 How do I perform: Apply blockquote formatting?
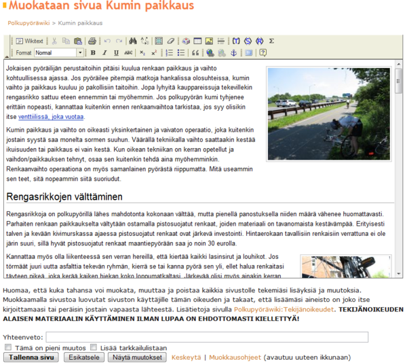pos(195,53)
